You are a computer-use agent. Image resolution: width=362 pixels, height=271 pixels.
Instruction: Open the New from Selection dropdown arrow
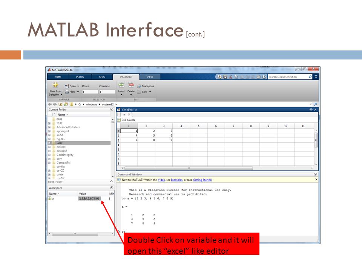(x=61, y=95)
